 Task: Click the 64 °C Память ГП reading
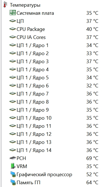(x=92, y=183)
